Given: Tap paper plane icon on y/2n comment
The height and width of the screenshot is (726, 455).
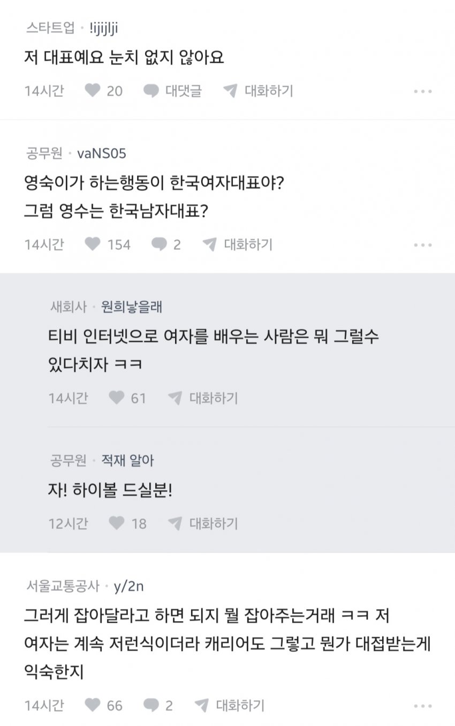Looking at the screenshot, I should pyautogui.click(x=201, y=705).
